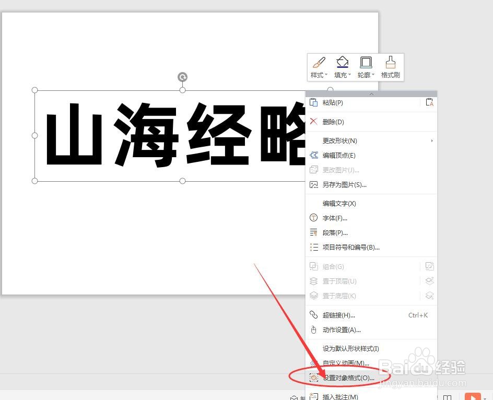Viewport: 493px width, 400px height.
Task: Click the 轮廓 outline icon
Action: (366, 62)
